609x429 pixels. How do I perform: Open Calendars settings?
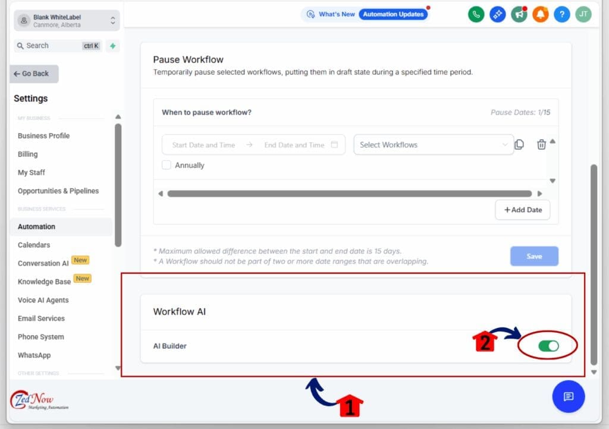coord(34,245)
